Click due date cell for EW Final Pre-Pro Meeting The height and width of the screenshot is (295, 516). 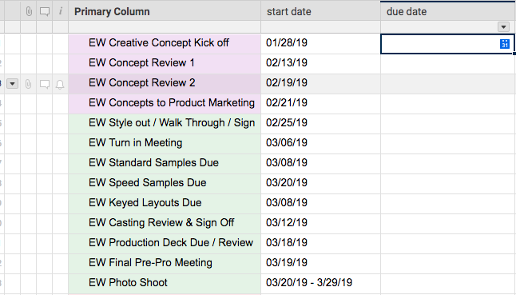448,263
